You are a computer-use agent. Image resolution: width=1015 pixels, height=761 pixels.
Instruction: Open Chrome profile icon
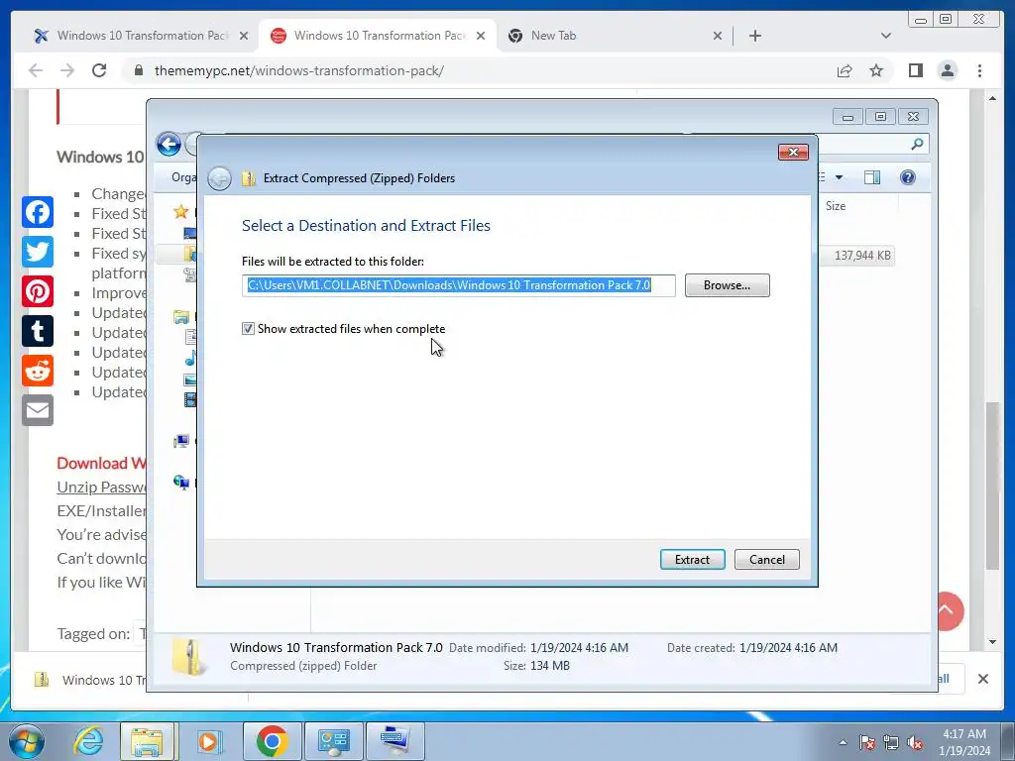947,70
